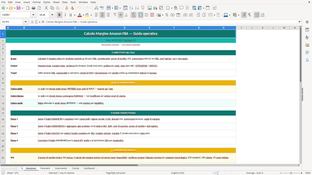
Task: Click the Copy icon
Action: [x=52, y=8]
